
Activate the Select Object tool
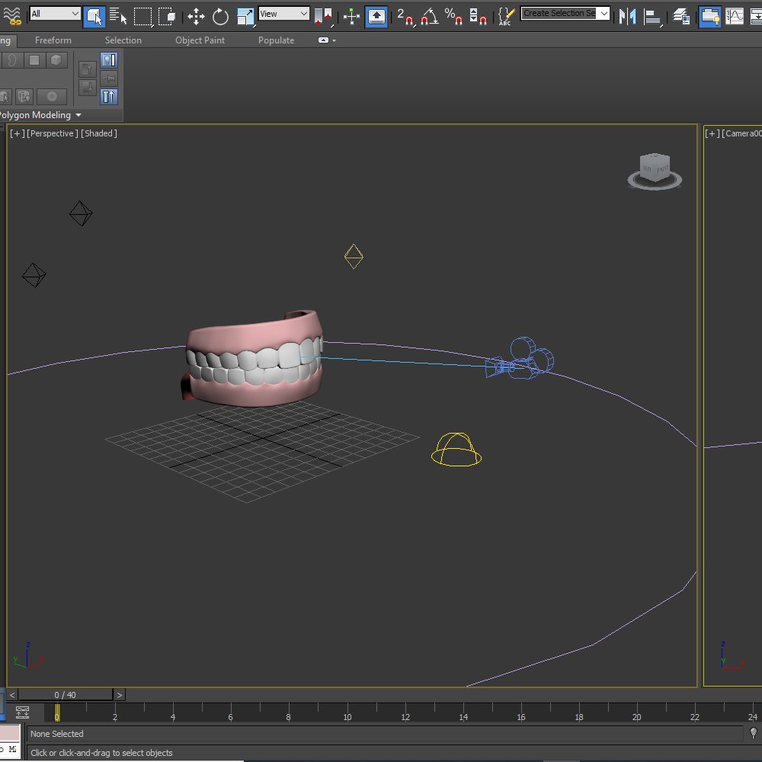[x=94, y=14]
